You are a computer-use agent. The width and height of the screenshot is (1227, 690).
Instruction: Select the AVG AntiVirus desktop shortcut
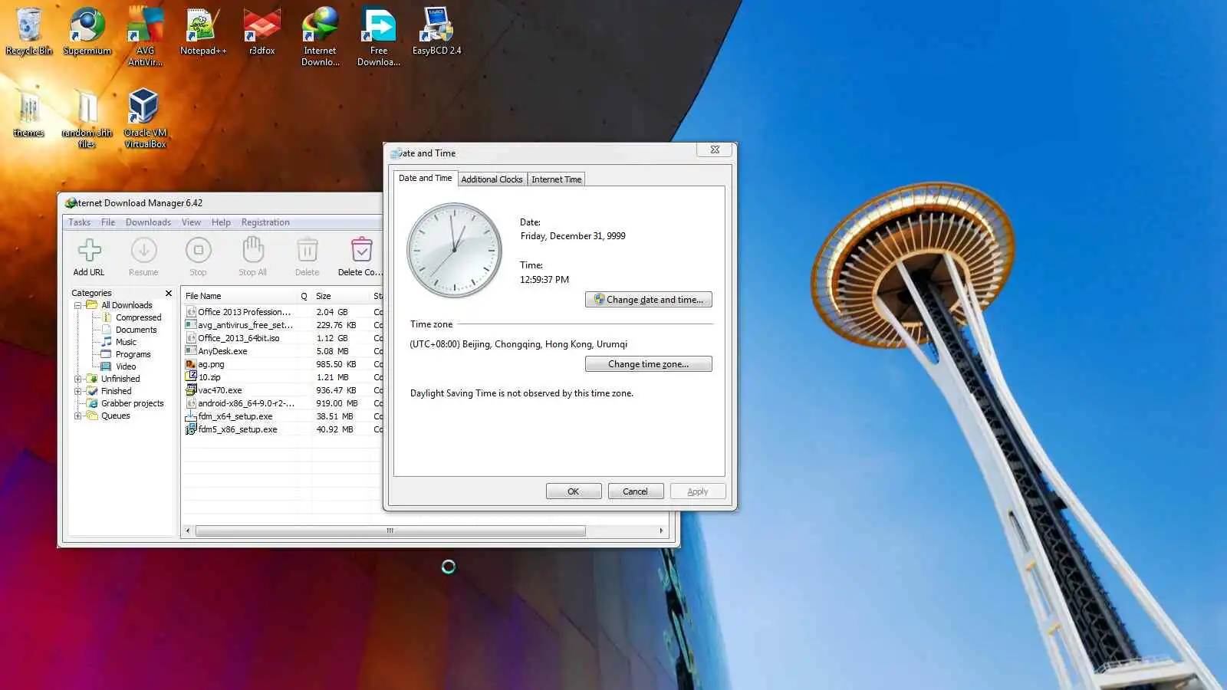coord(145,37)
